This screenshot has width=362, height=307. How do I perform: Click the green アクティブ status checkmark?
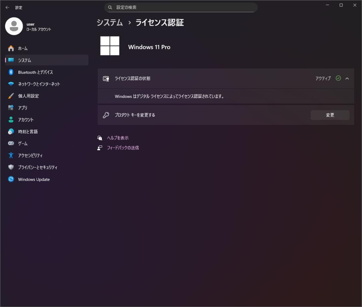[x=338, y=78]
